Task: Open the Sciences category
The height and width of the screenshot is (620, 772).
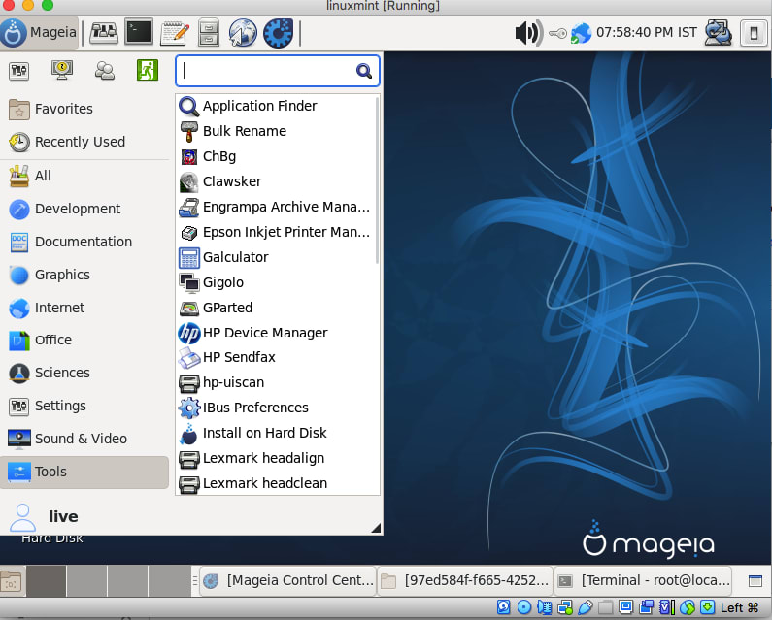Action: 84,373
